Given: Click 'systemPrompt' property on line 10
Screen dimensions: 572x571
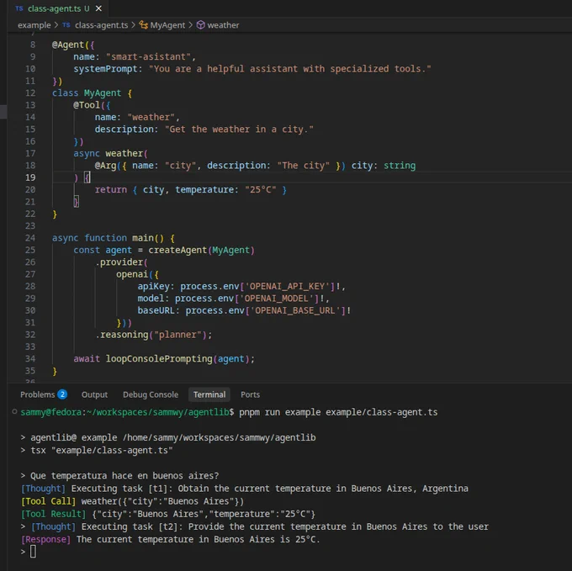Looking at the screenshot, I should point(105,69).
